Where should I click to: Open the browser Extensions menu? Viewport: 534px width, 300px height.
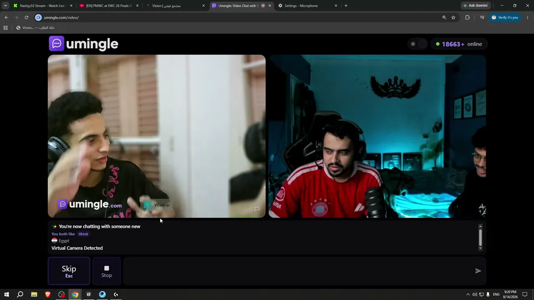[x=467, y=17]
